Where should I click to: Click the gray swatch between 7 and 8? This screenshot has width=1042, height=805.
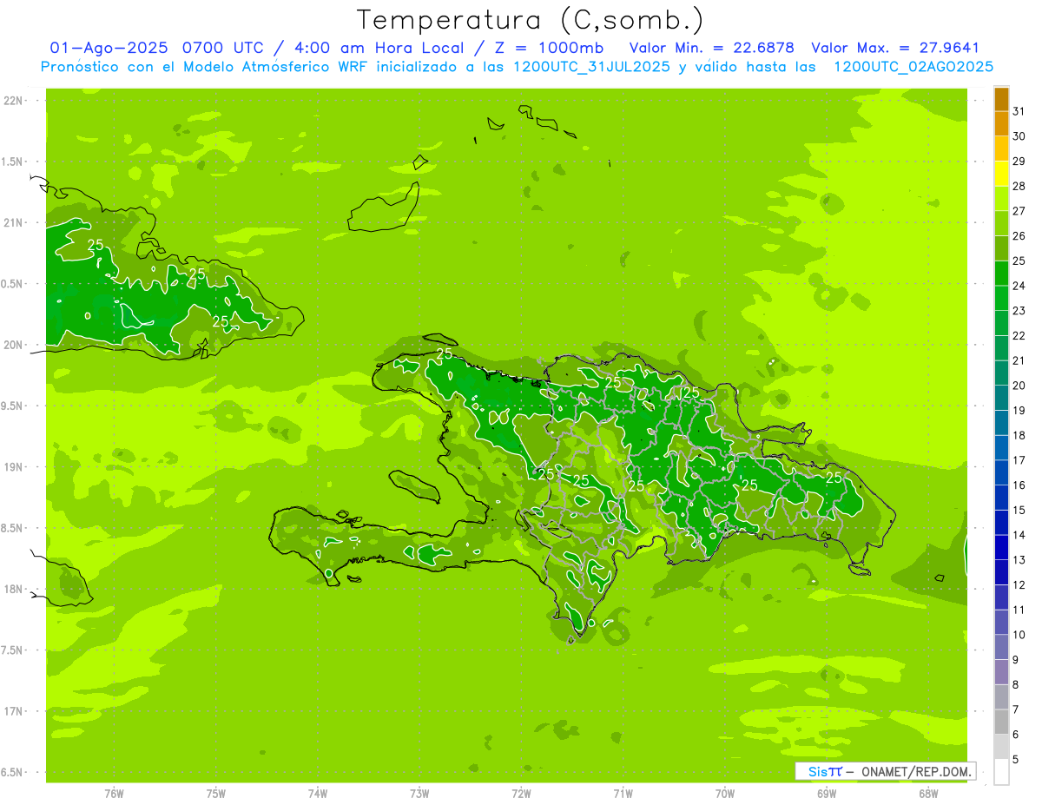point(1001,697)
